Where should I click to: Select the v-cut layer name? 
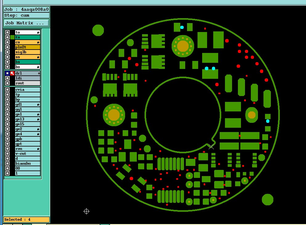click(x=27, y=154)
